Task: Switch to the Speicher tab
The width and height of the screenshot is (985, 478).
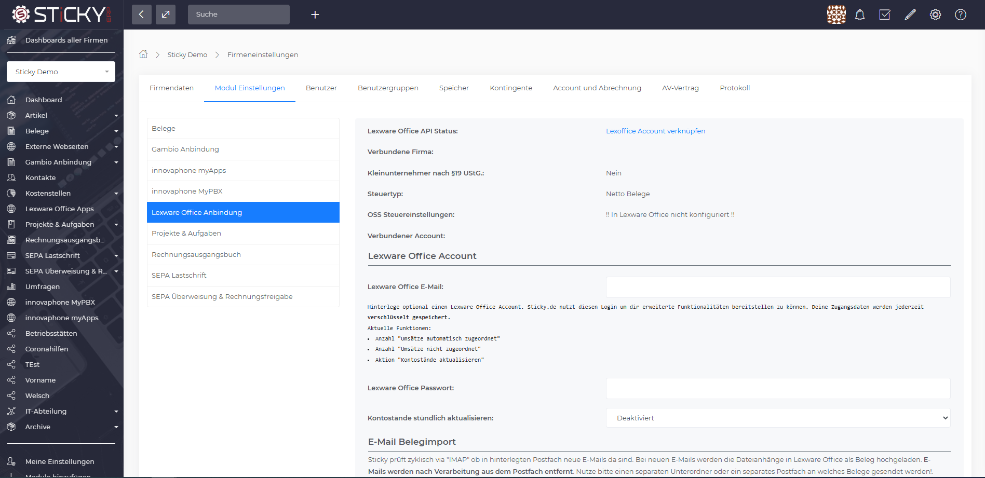Action: point(454,88)
